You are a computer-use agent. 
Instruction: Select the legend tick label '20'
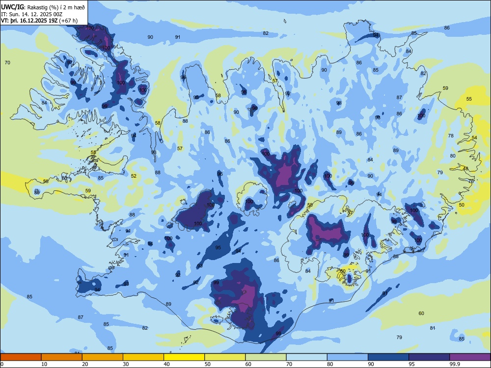point(85,364)
